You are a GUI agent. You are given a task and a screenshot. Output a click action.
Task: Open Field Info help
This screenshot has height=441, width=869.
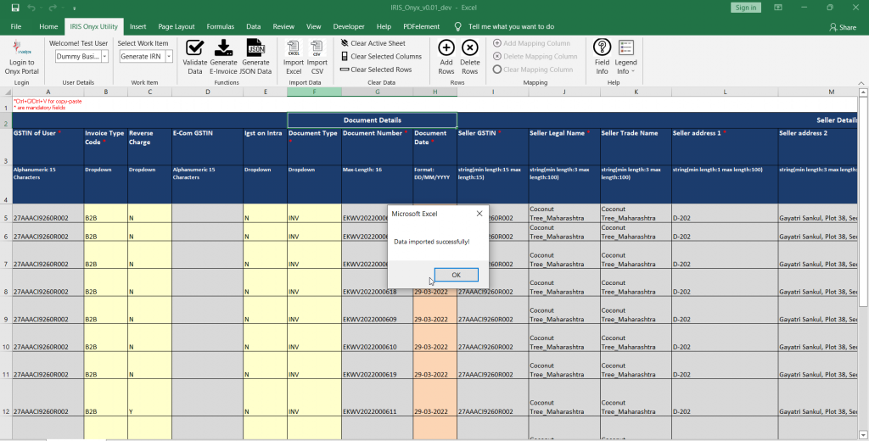[x=602, y=58]
